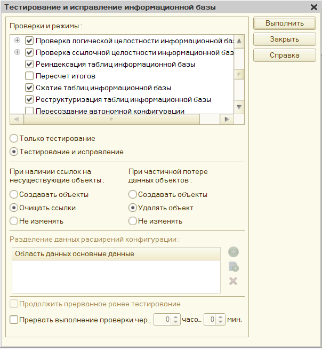Click the edit data area icon
Viewport: 322px width, 349px height.
(233, 267)
